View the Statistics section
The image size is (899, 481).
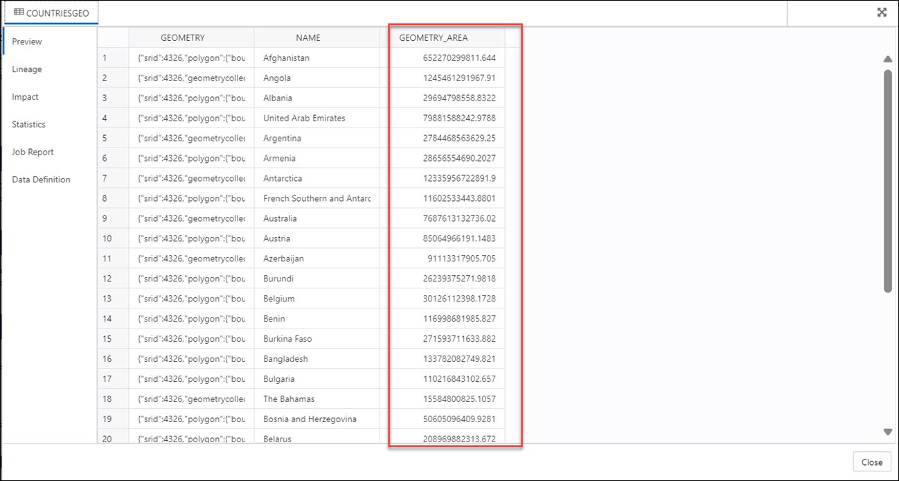[x=28, y=124]
